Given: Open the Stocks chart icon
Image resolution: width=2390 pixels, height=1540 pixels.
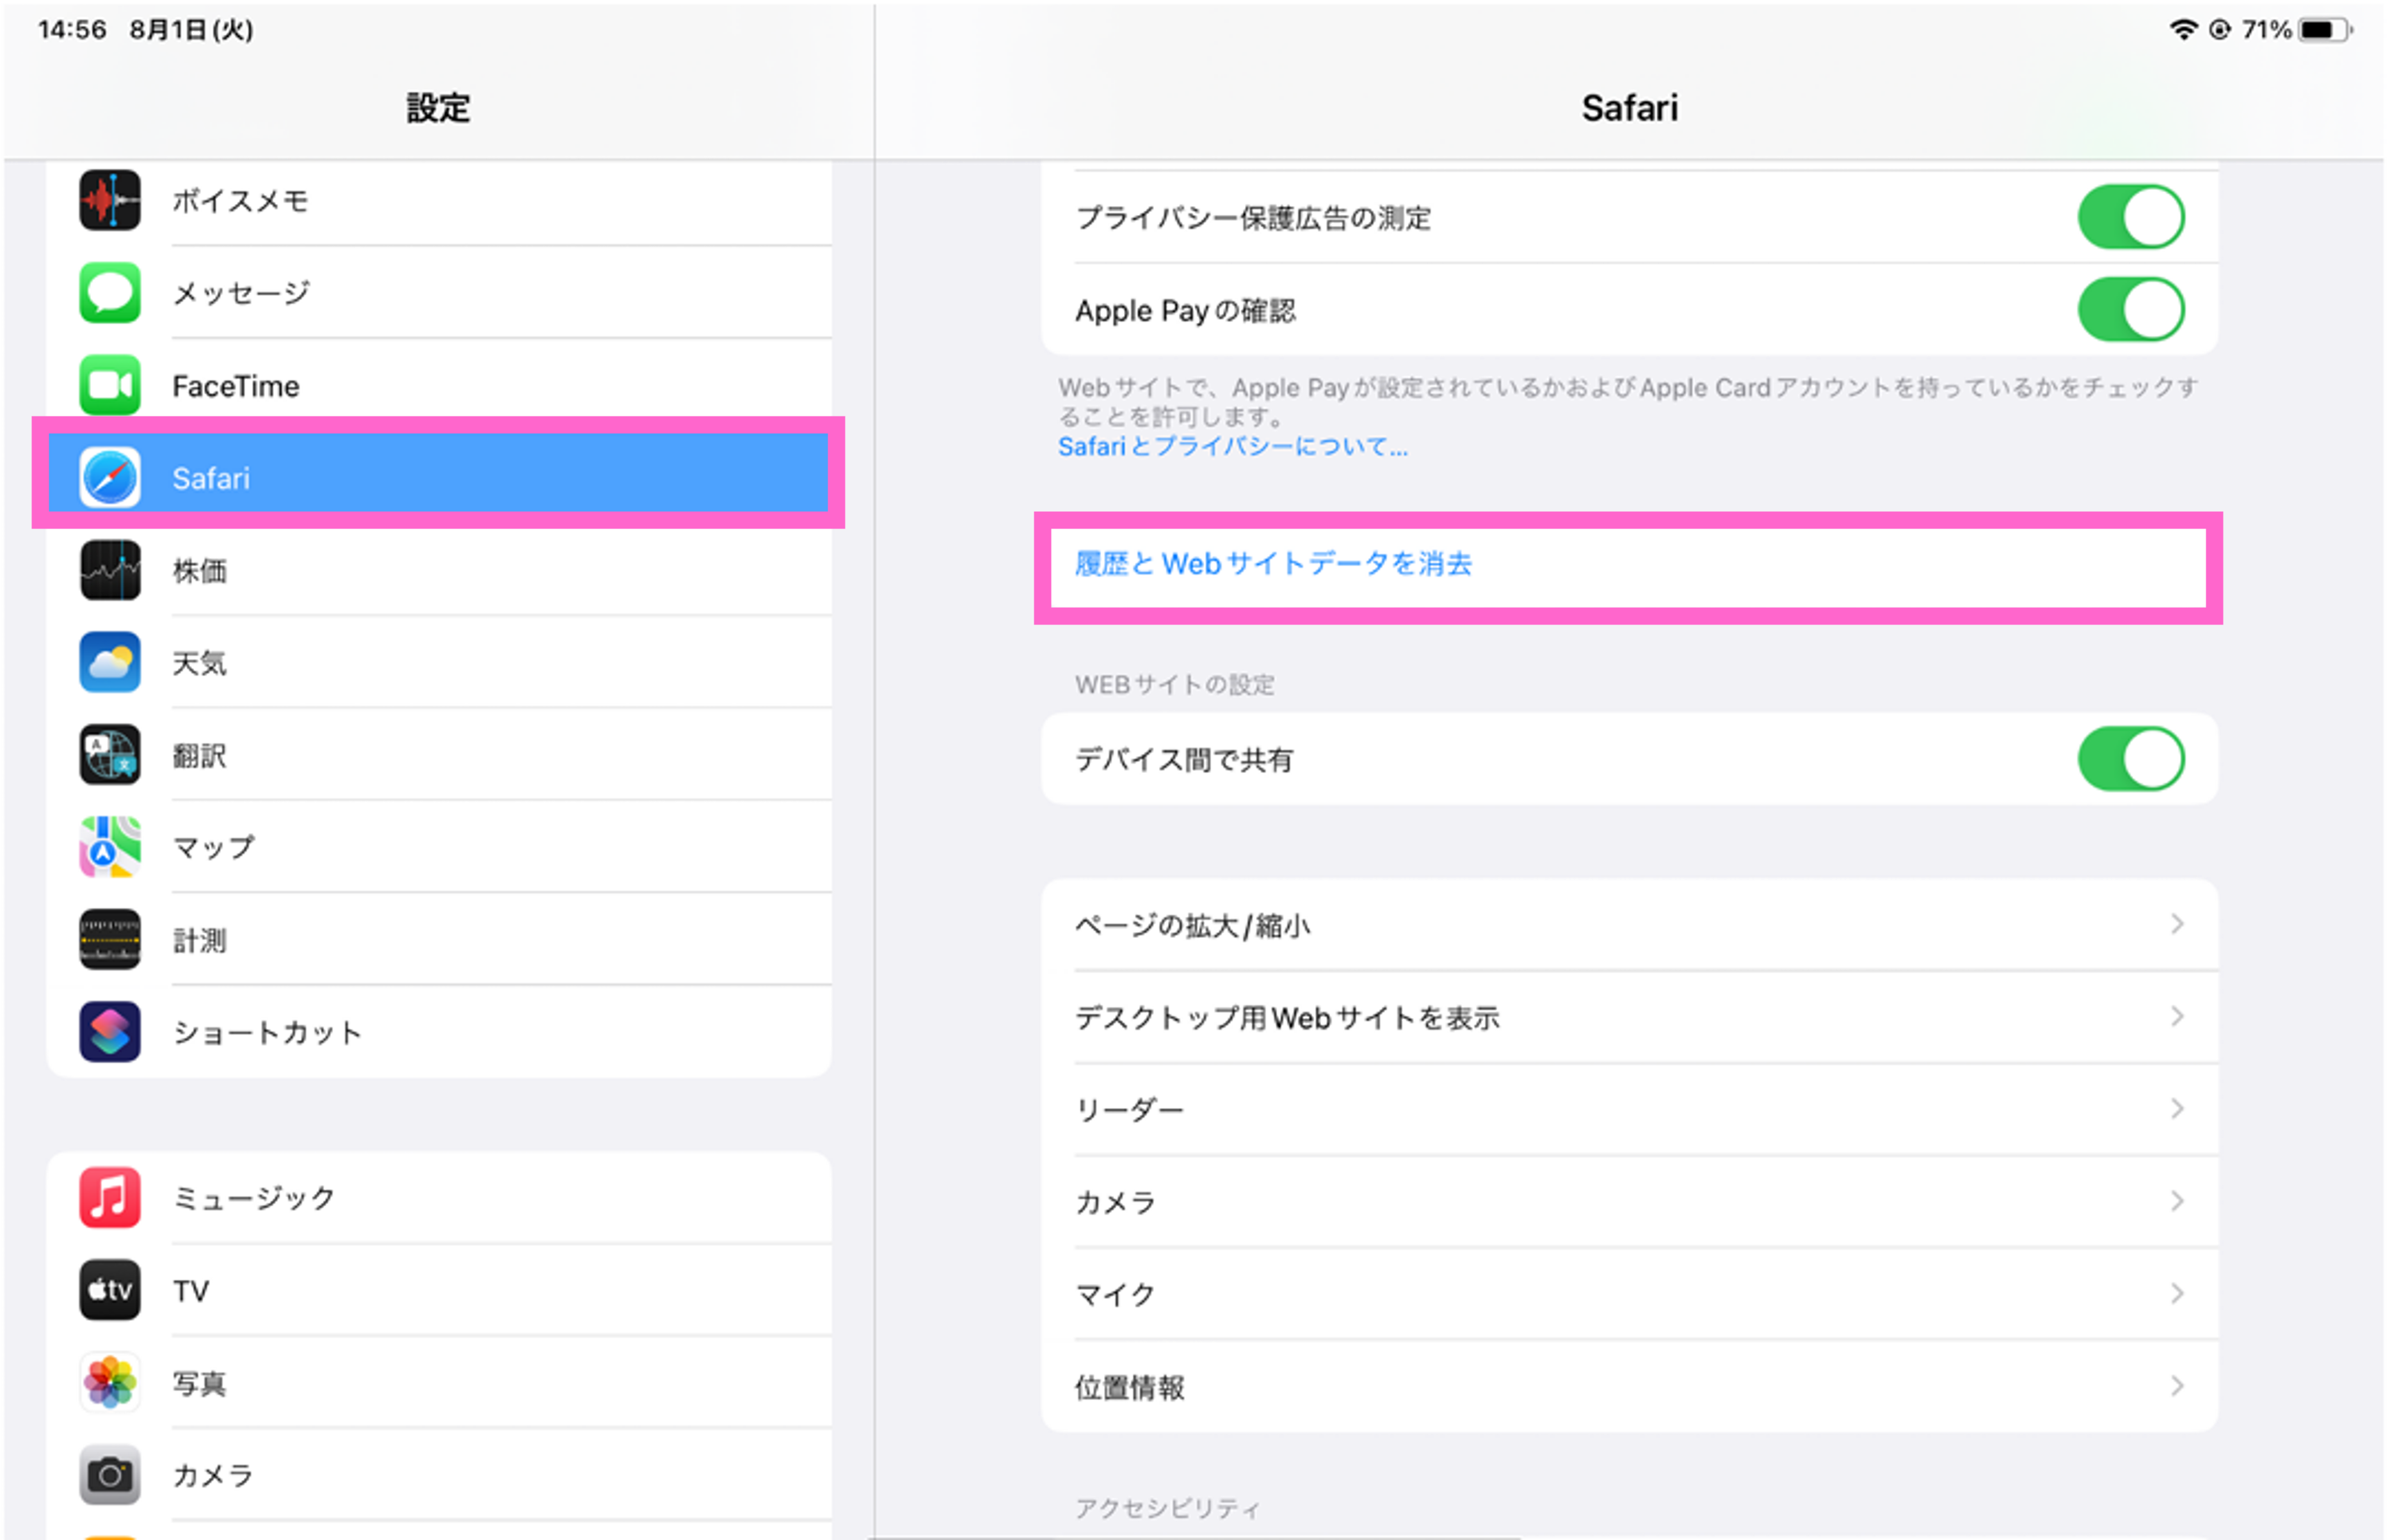Looking at the screenshot, I should [109, 570].
